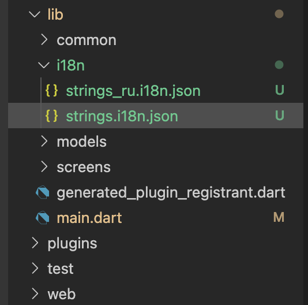The height and width of the screenshot is (305, 308).
Task: Open main.dart file
Action: click(x=89, y=218)
